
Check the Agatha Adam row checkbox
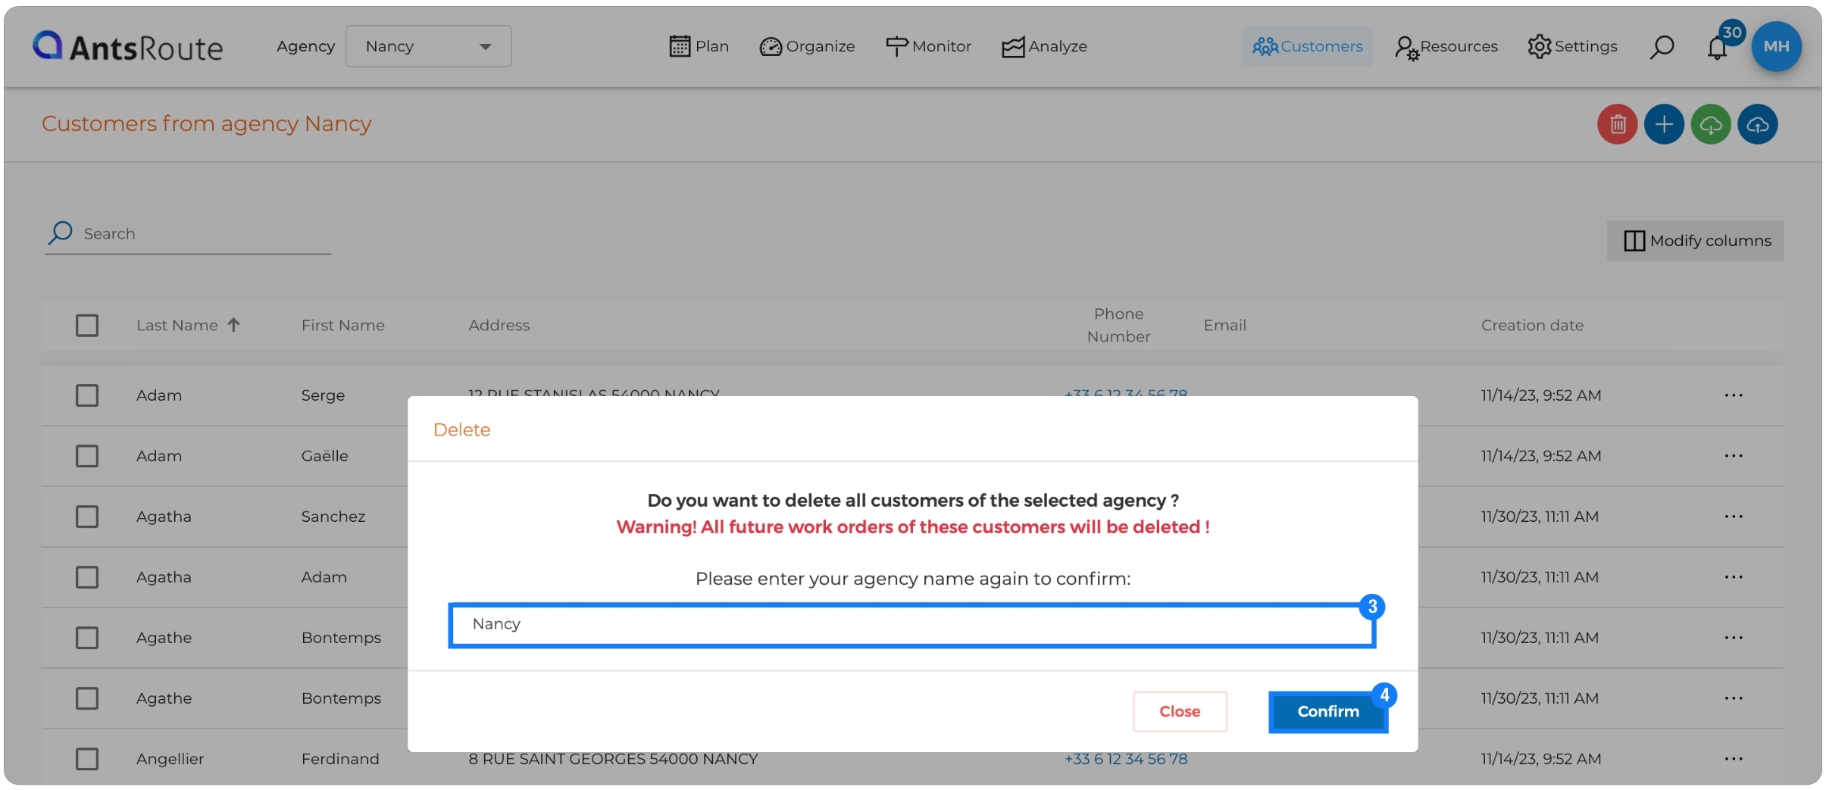[x=87, y=577]
